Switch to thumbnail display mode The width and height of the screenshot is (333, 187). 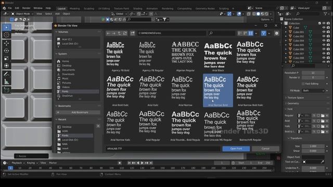(x=251, y=33)
